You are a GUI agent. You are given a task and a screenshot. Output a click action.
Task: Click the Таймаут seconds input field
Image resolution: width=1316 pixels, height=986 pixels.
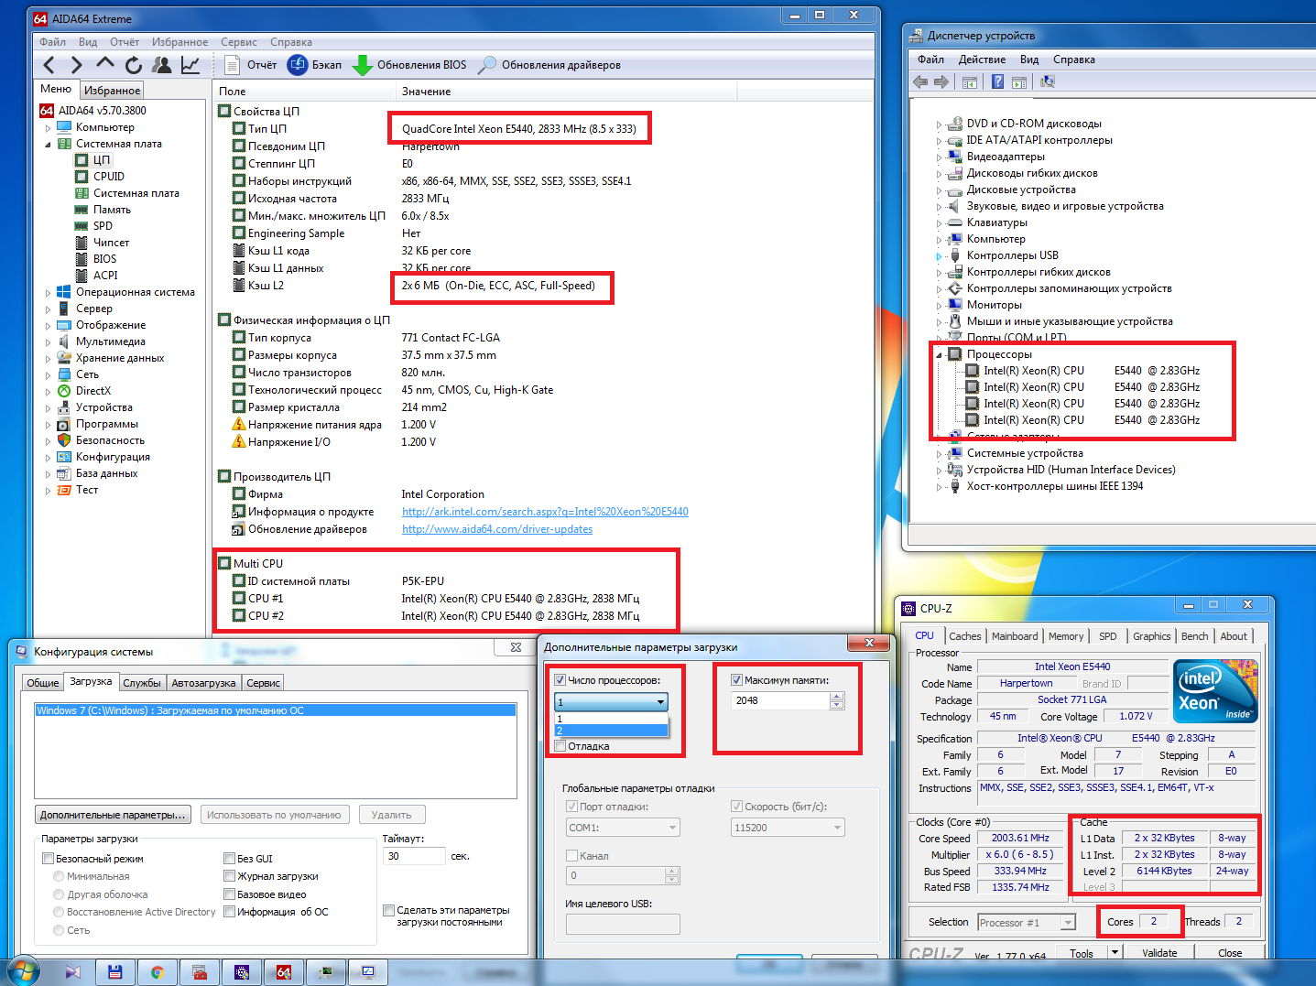(x=414, y=857)
